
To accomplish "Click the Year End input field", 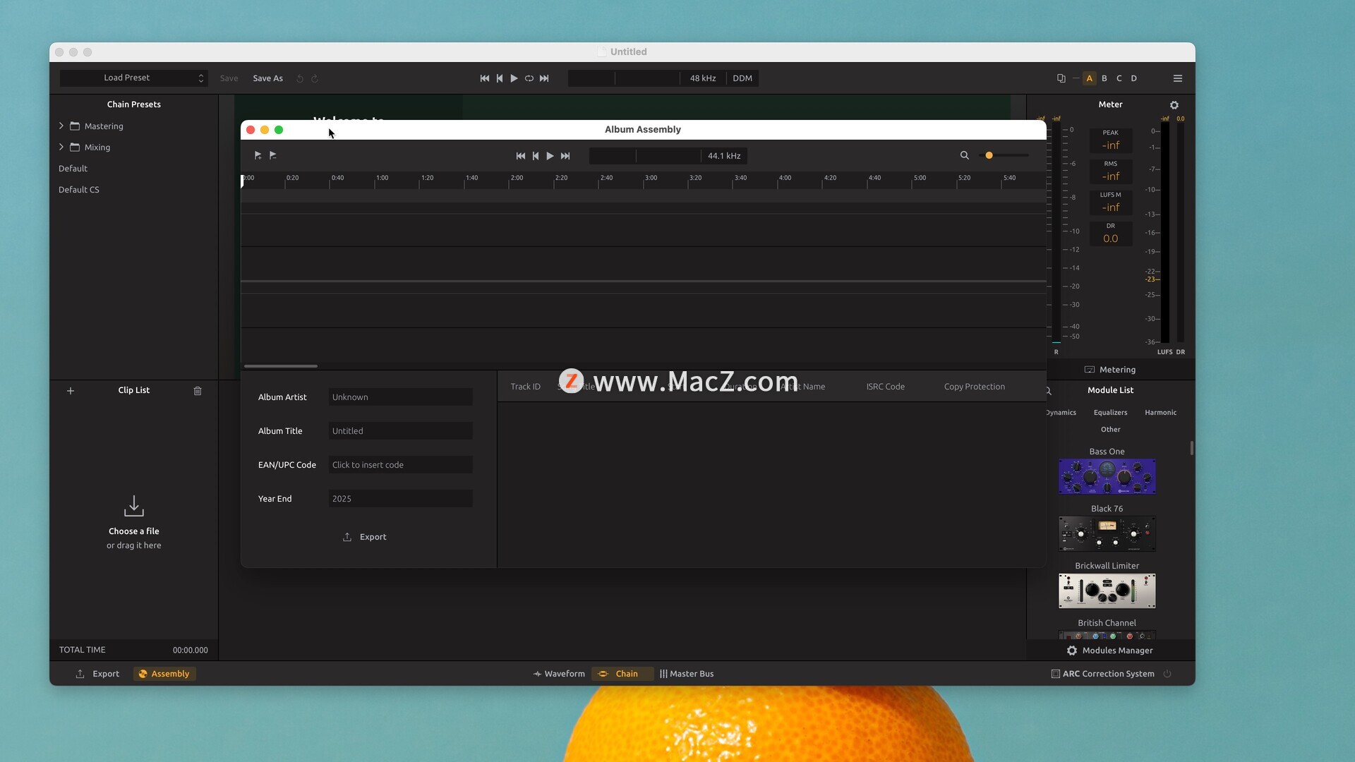I will pyautogui.click(x=400, y=499).
